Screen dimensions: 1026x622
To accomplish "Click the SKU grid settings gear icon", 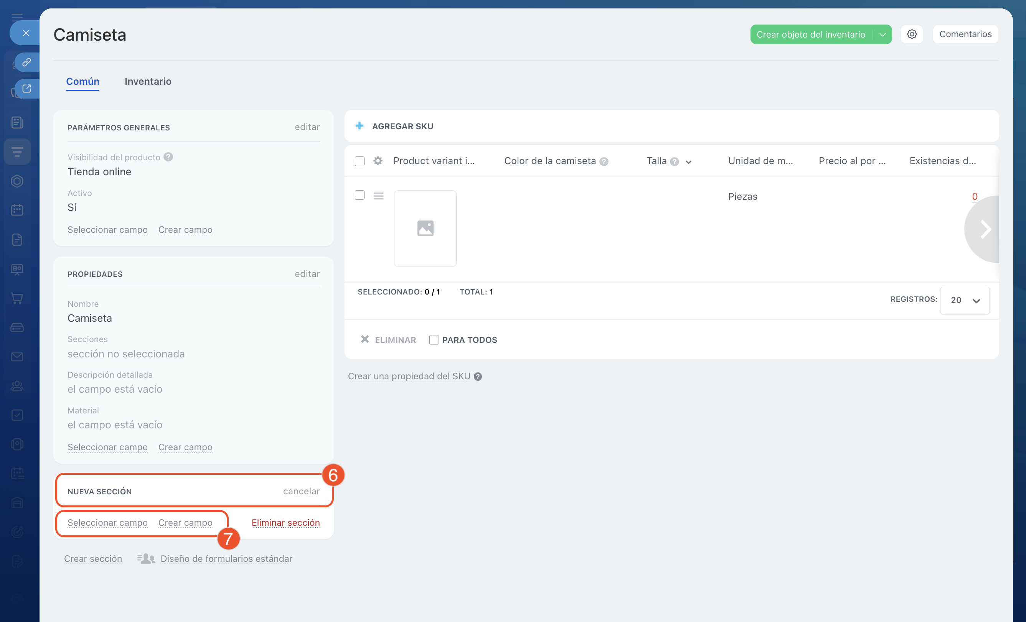I will click(378, 161).
